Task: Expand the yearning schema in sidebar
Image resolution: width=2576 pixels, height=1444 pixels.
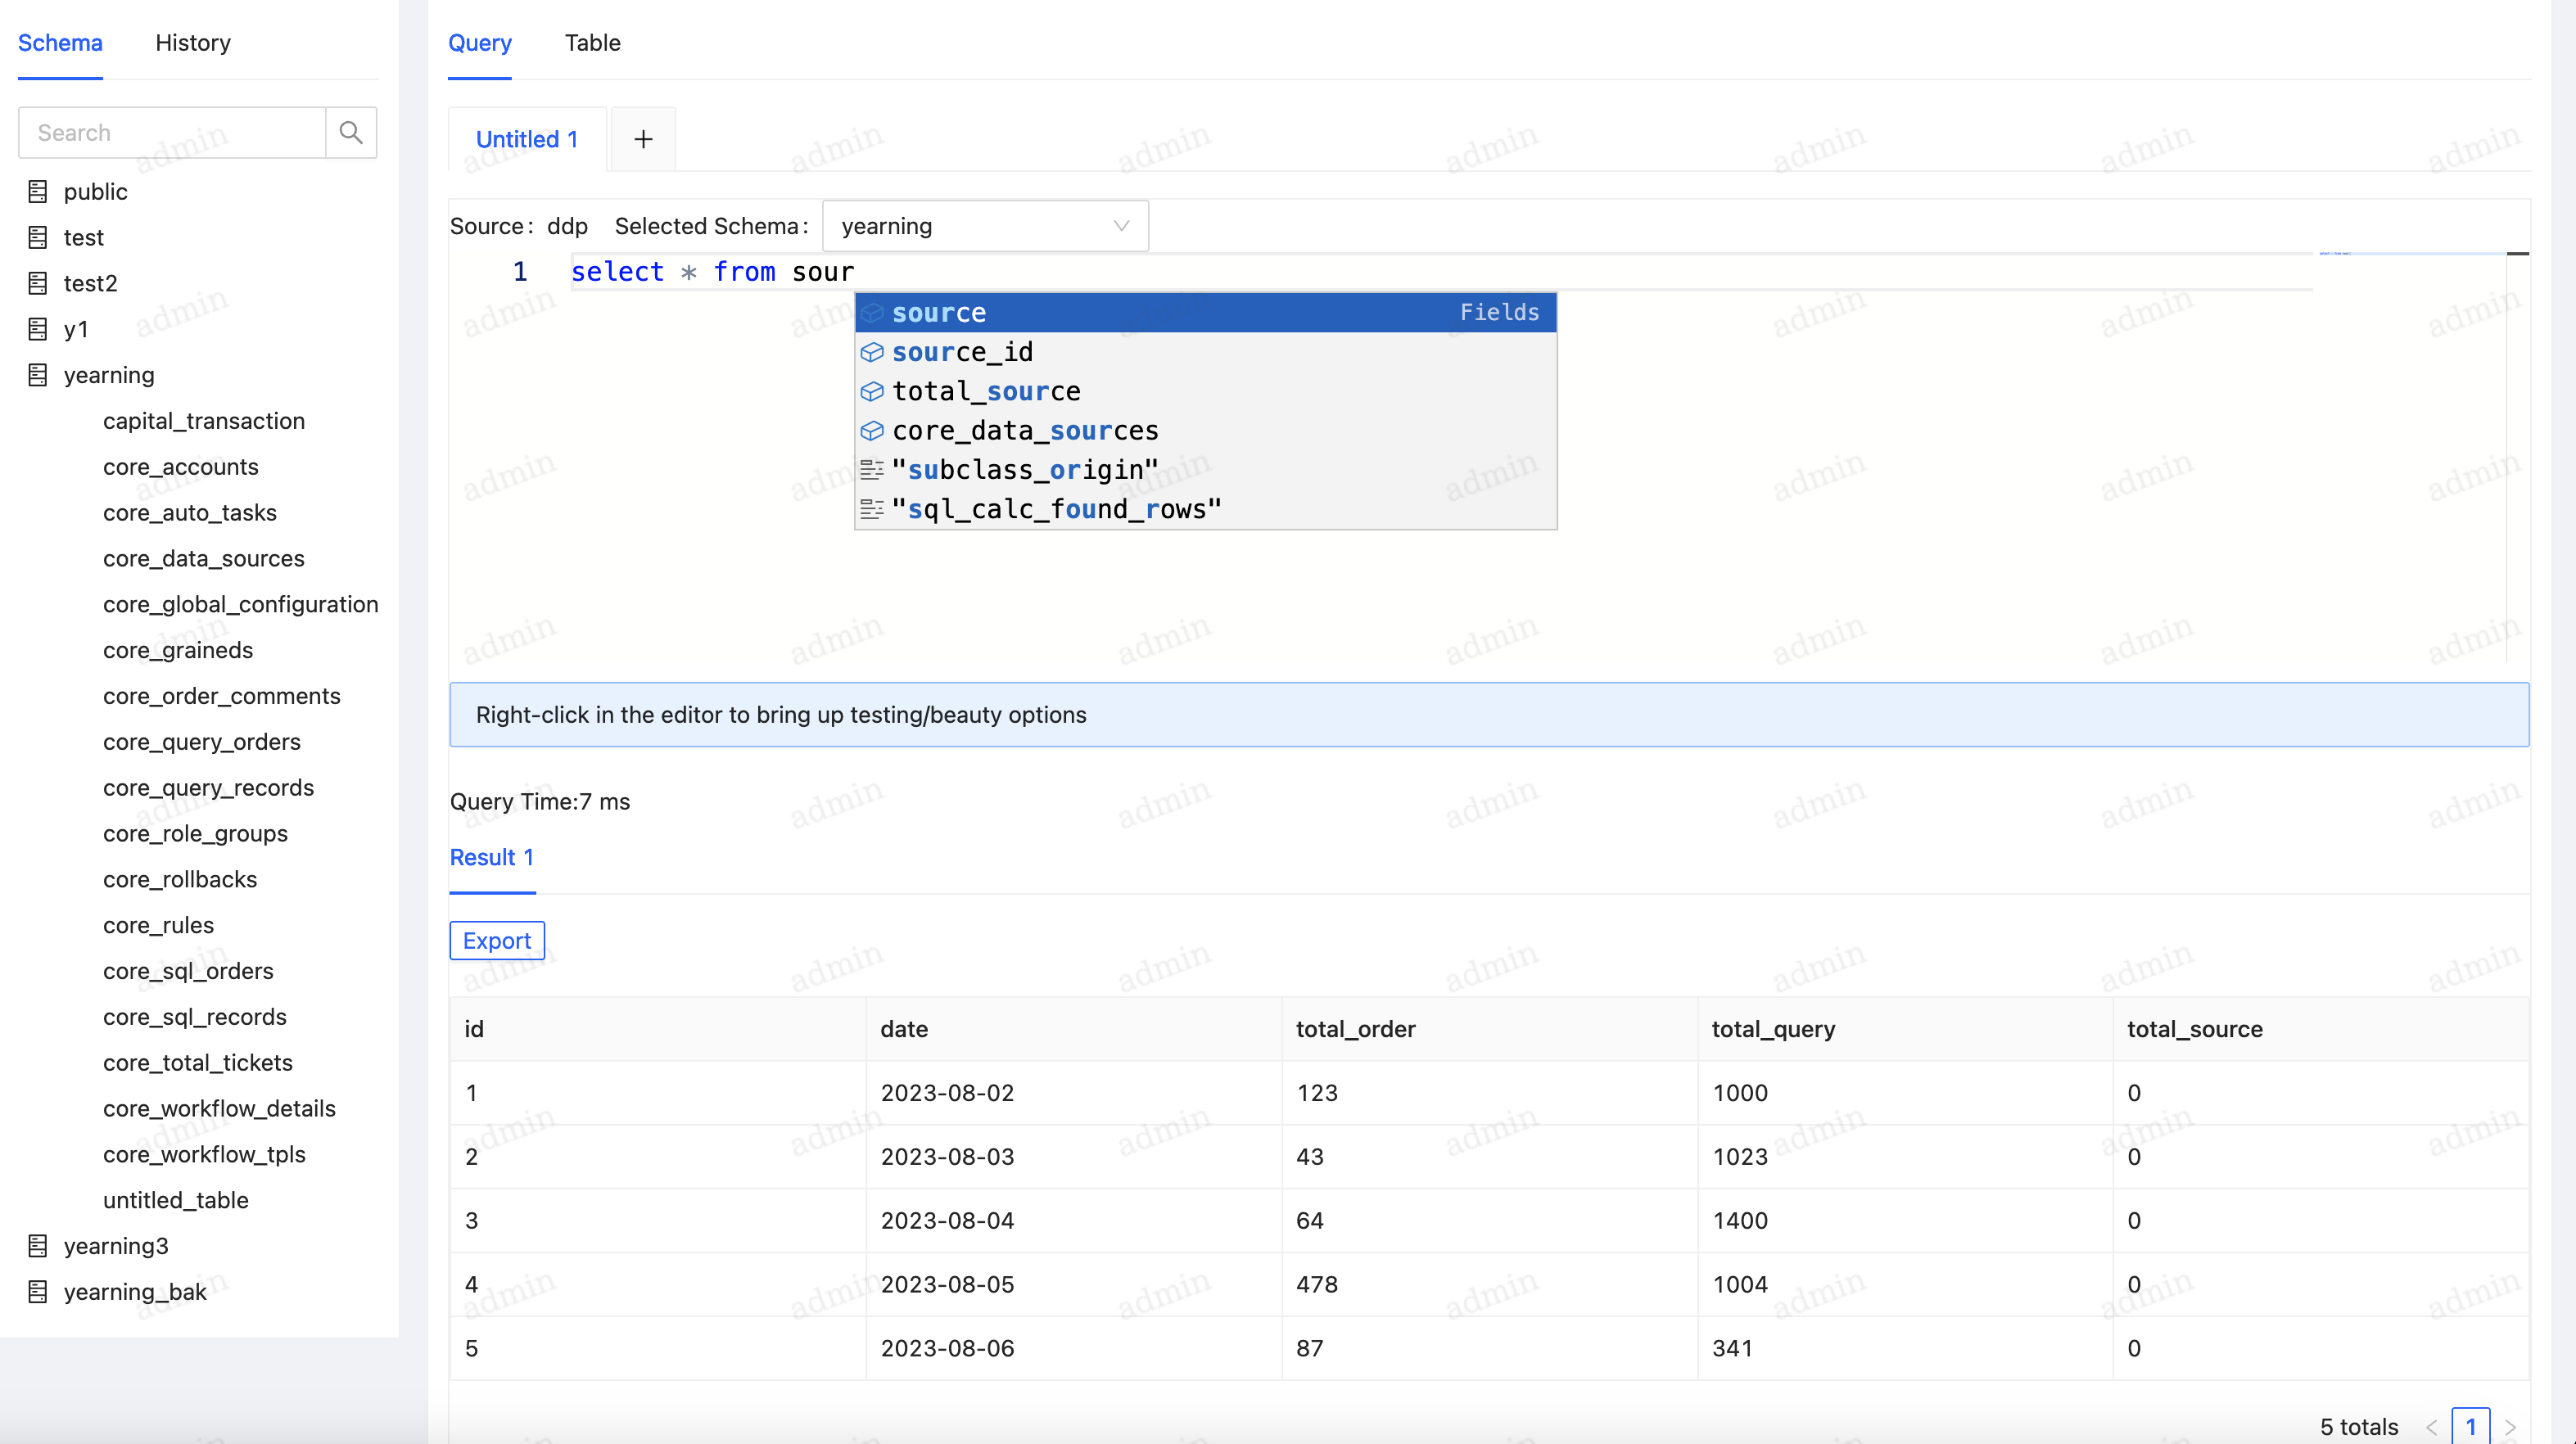Action: coord(110,373)
